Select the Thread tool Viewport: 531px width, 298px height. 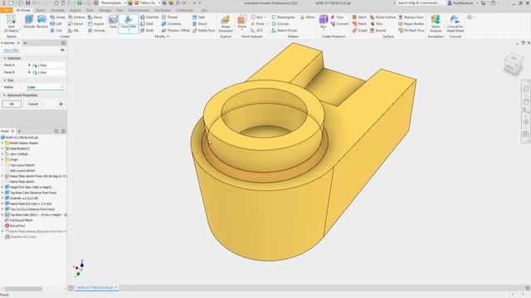coord(169,17)
